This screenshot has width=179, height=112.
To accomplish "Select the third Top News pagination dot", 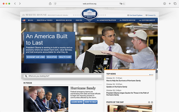I will coord(153,75).
